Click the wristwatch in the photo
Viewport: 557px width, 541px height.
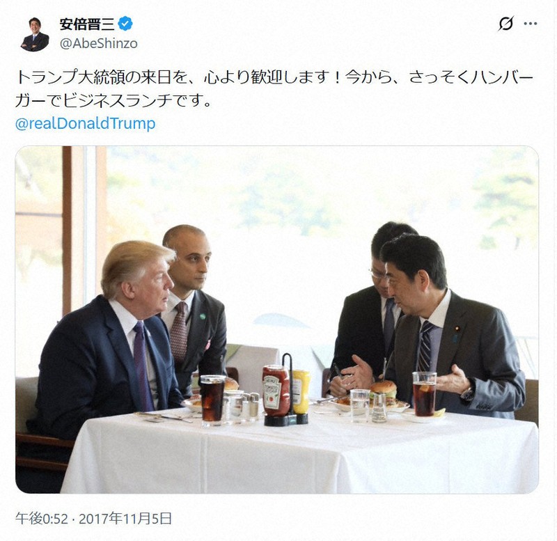click(x=467, y=393)
